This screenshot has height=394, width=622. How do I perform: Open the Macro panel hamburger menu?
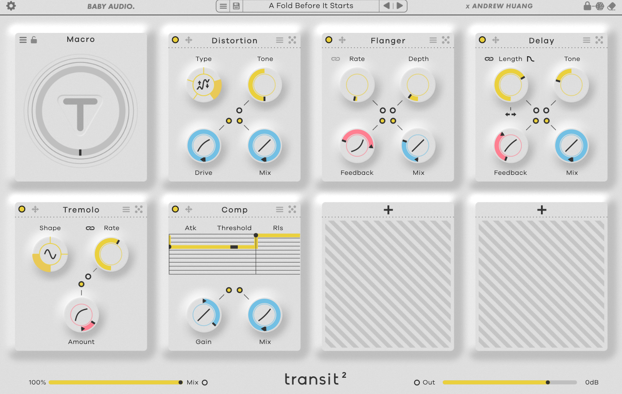(23, 40)
